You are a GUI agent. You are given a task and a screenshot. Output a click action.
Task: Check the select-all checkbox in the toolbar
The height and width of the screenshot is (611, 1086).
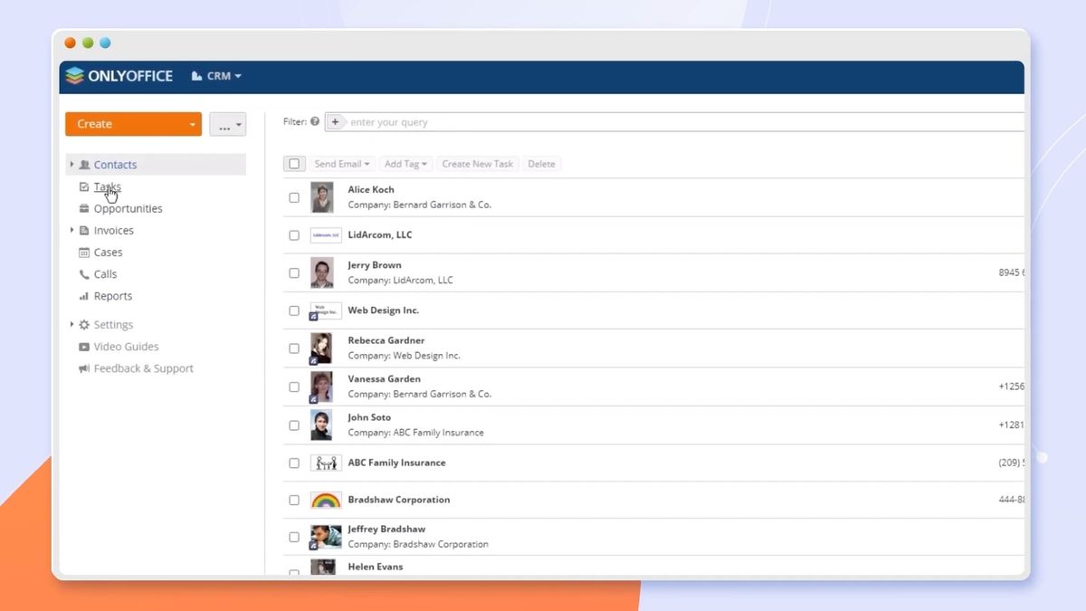(x=294, y=164)
